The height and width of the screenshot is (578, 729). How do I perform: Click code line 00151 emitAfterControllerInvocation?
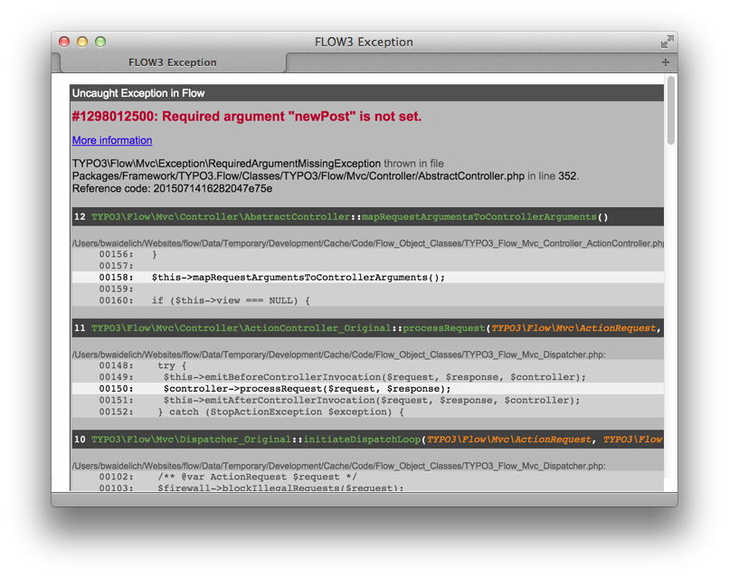pos(368,401)
